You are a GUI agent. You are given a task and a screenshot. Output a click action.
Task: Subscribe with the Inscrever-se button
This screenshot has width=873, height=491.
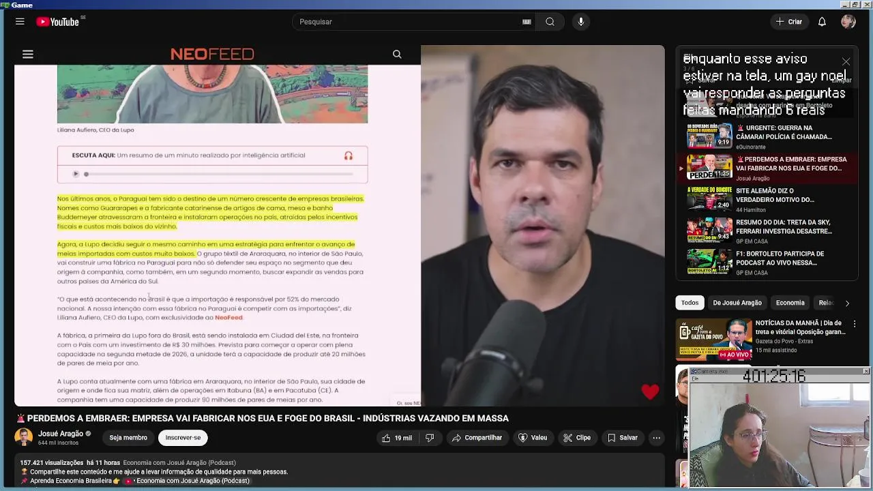click(x=183, y=438)
